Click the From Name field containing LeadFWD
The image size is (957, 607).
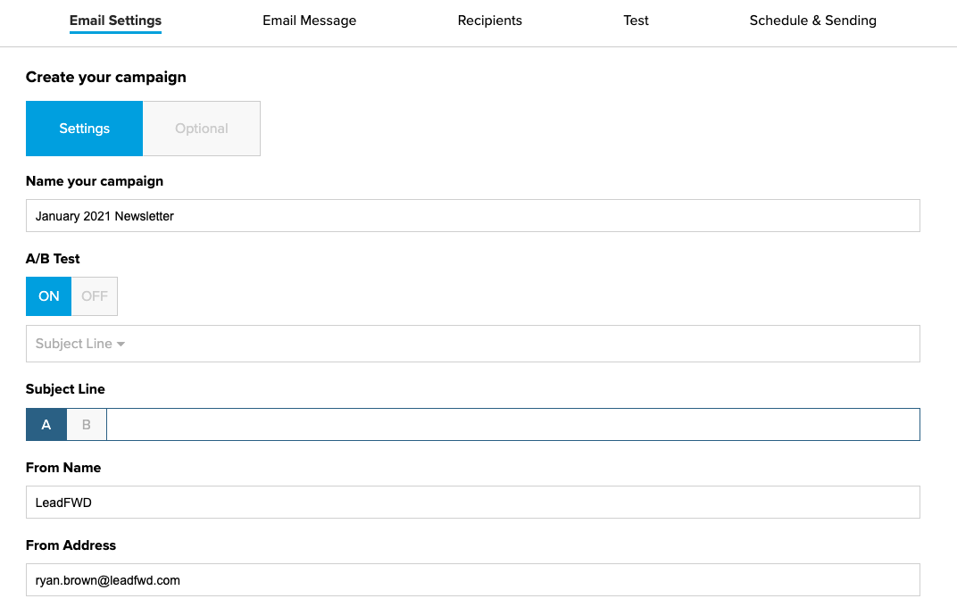click(x=473, y=503)
